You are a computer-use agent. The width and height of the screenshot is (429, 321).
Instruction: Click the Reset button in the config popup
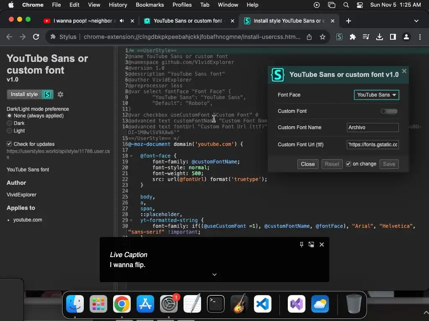click(332, 164)
